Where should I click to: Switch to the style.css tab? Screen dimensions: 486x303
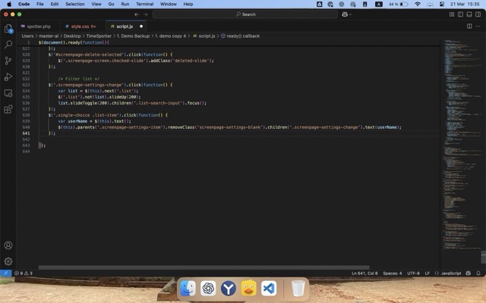80,26
